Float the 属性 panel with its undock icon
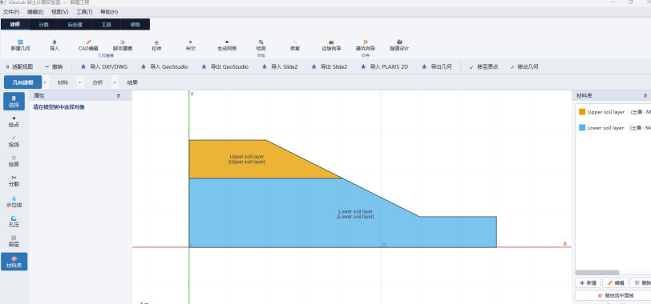 click(x=119, y=96)
